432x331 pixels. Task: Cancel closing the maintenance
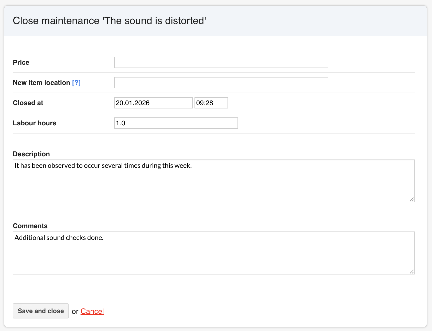[x=92, y=311]
